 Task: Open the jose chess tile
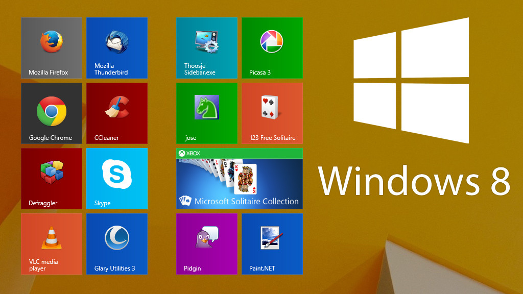pos(207,113)
